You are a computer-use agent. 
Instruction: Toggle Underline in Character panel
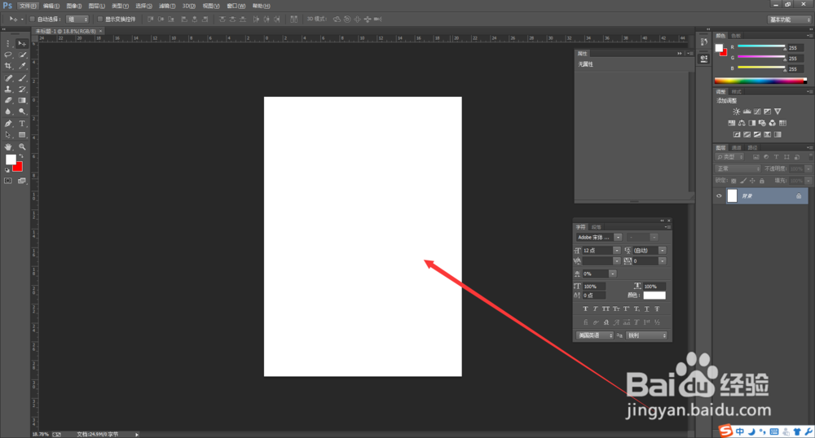click(x=646, y=309)
